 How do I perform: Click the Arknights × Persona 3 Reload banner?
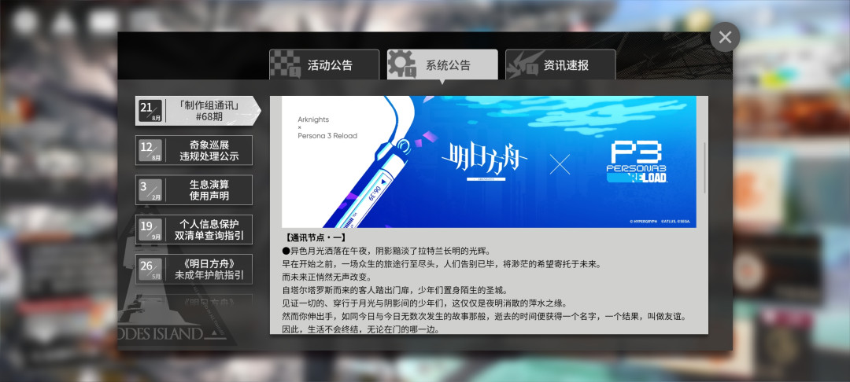pyautogui.click(x=489, y=162)
